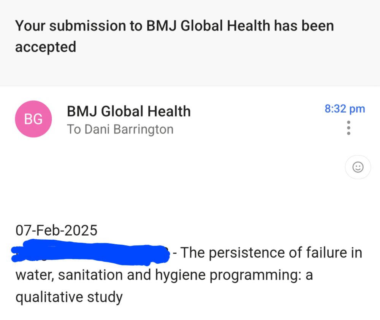Tap the pink BG sender avatar
Viewport: 380px width, 320px height.
point(33,119)
